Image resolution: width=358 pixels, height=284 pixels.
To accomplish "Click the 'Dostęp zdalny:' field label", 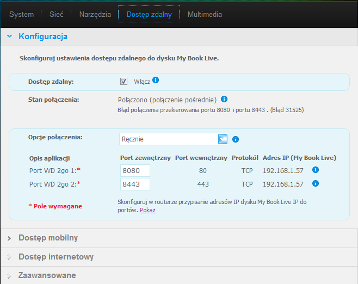I will pyautogui.click(x=51, y=82).
